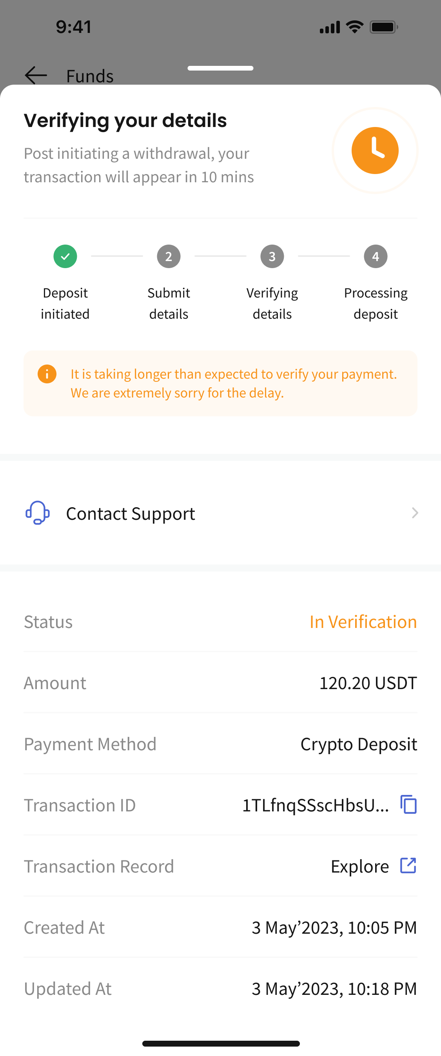The height and width of the screenshot is (1056, 441).
Task: Tap the truncated Transaction ID text
Action: tap(316, 805)
